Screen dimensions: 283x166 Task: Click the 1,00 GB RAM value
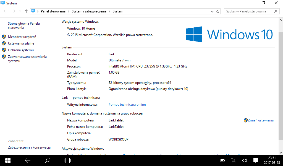point(114,72)
